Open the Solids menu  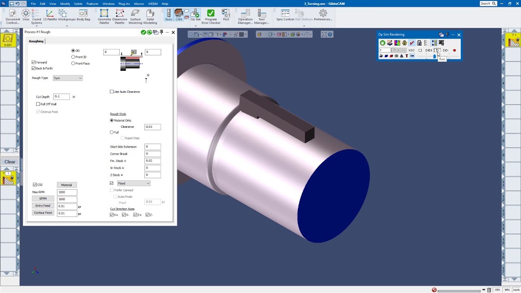coord(78,4)
